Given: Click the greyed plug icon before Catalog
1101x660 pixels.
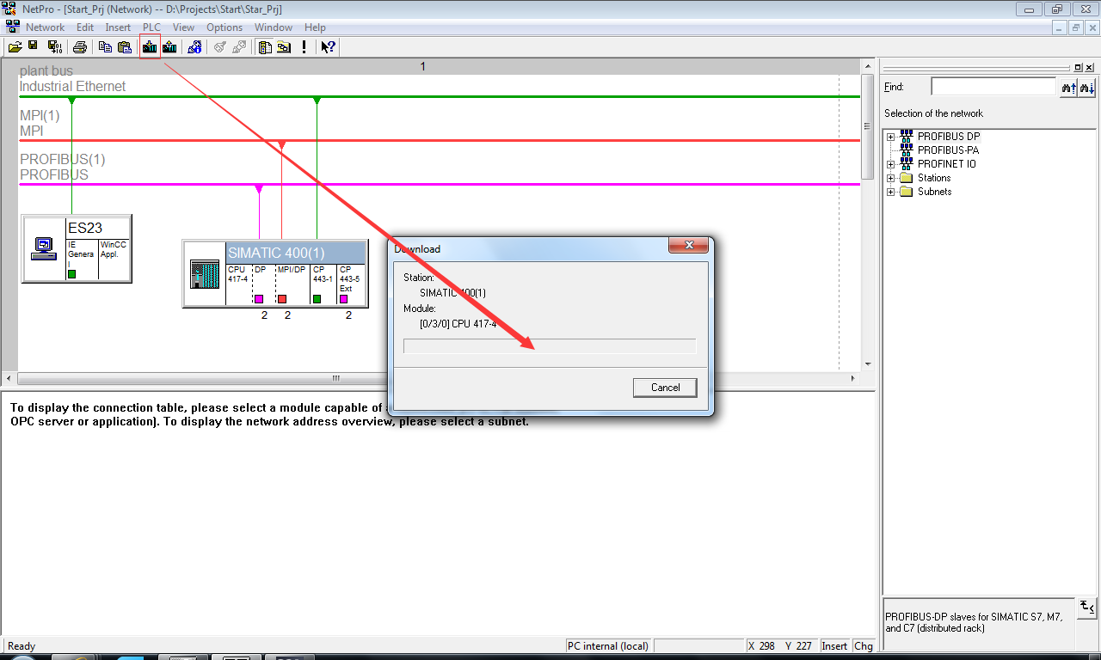Looking at the screenshot, I should click(239, 46).
